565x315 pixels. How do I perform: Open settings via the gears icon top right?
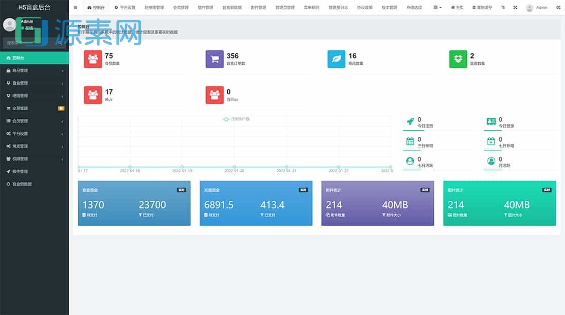[558, 7]
